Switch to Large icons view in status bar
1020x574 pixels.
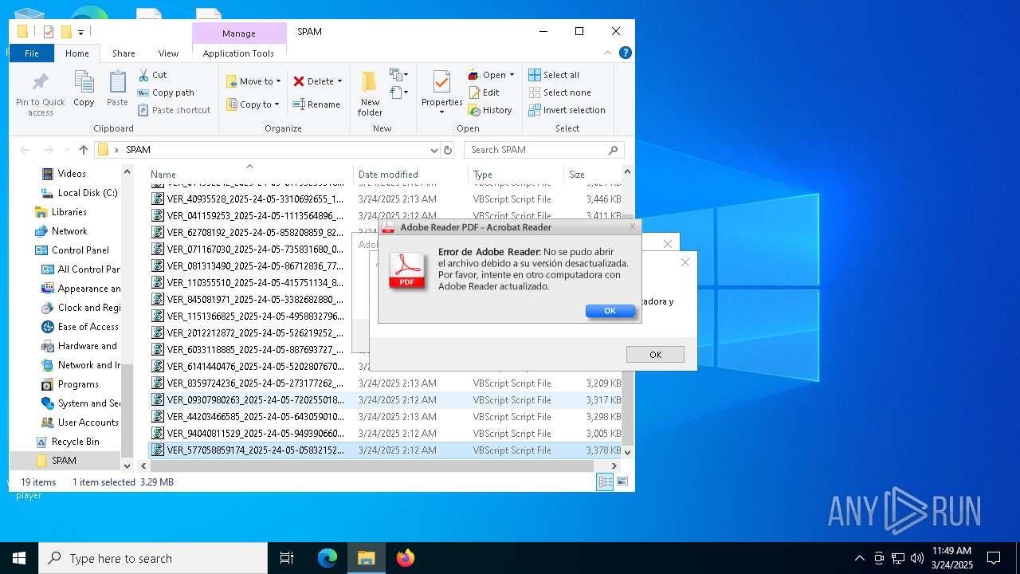tap(622, 482)
